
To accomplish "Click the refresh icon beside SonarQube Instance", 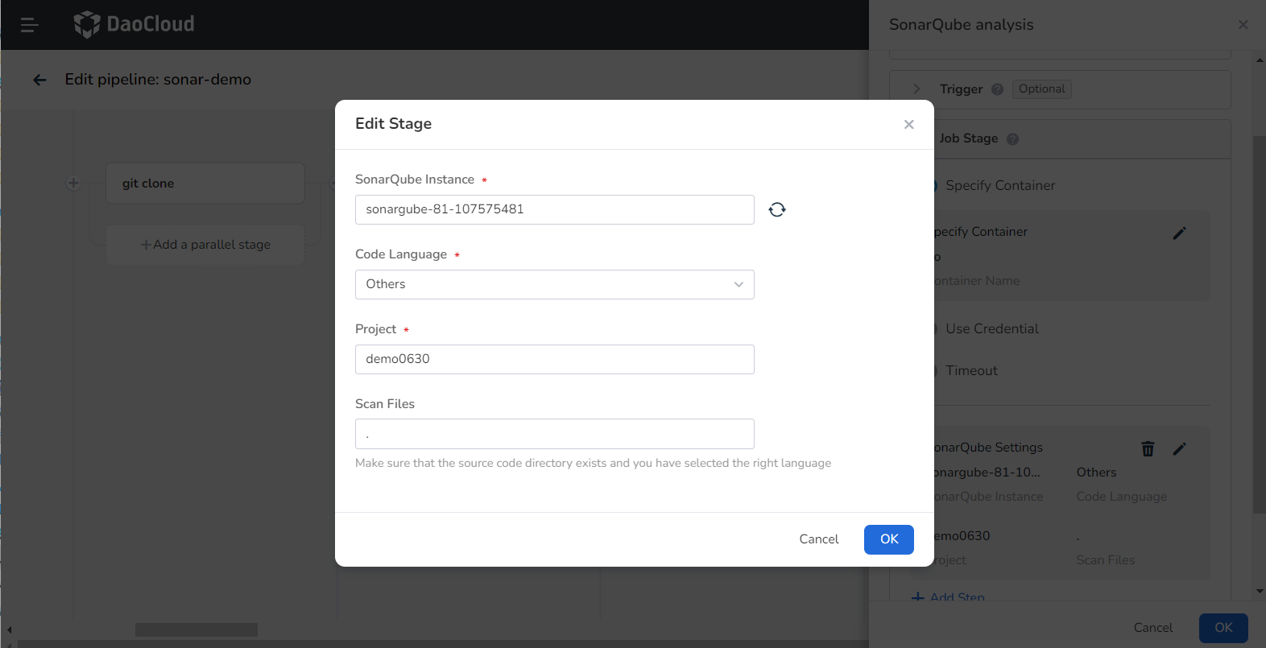I will (776, 209).
